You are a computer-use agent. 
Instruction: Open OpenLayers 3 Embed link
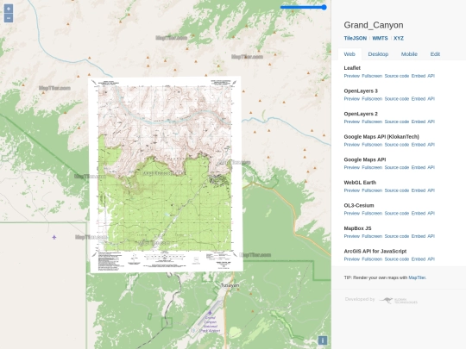click(x=419, y=99)
